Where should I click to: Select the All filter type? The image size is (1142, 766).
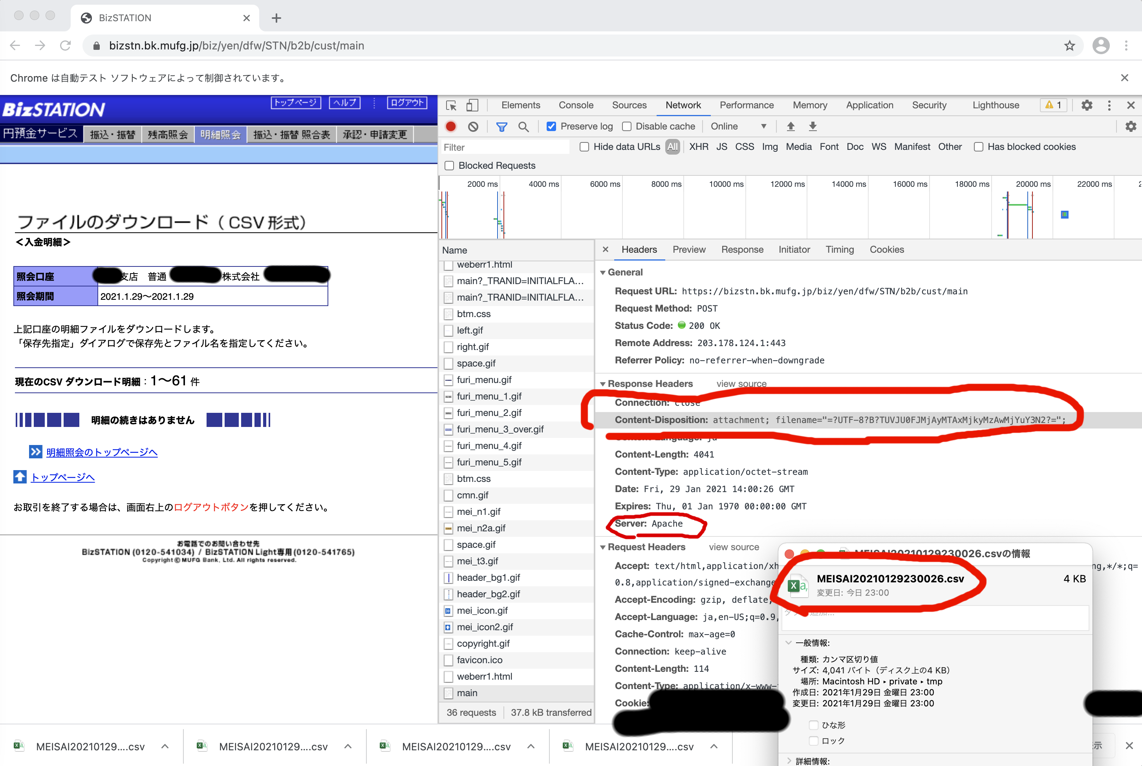click(x=672, y=146)
